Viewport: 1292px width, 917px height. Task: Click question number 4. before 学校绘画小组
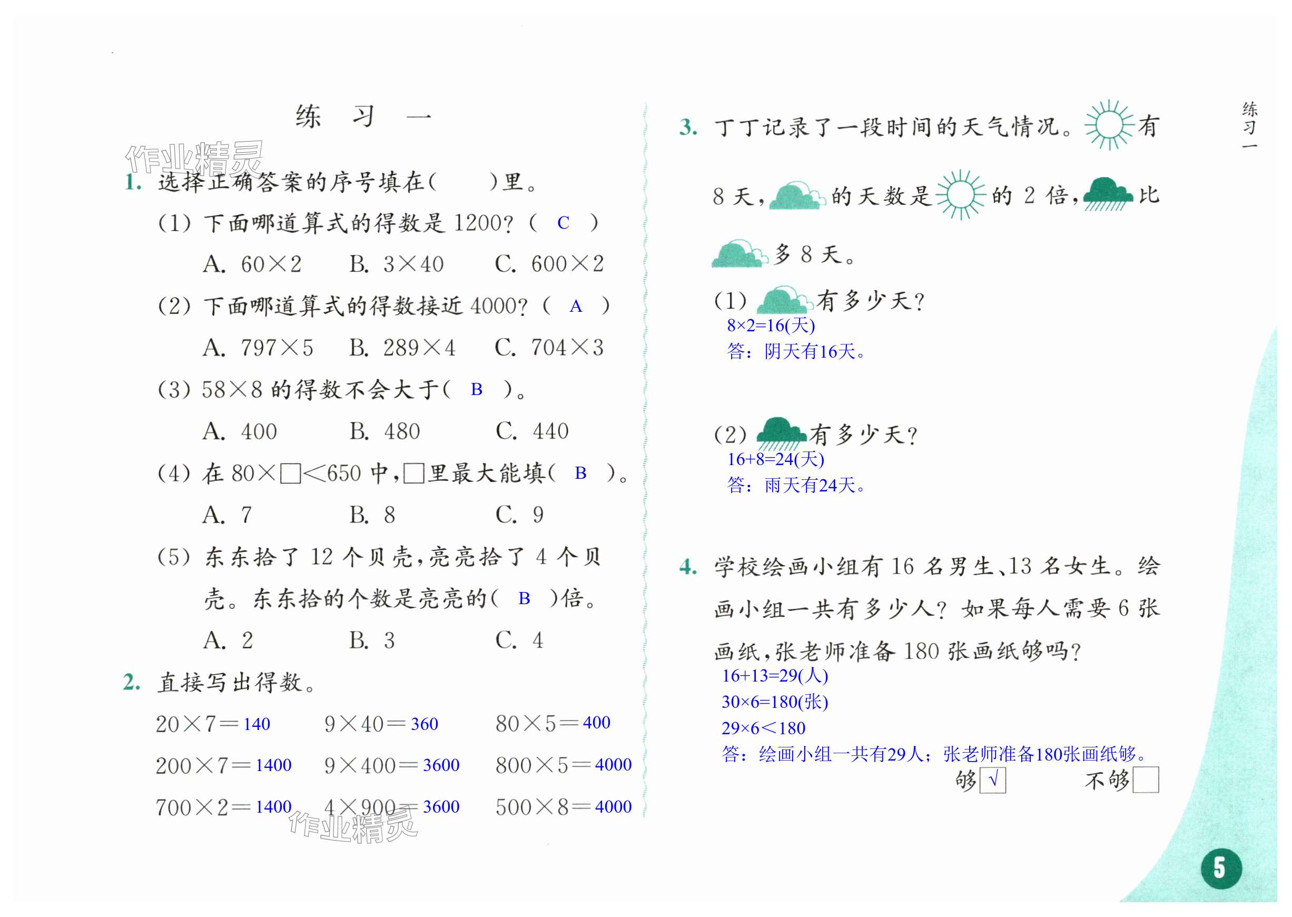click(x=688, y=566)
